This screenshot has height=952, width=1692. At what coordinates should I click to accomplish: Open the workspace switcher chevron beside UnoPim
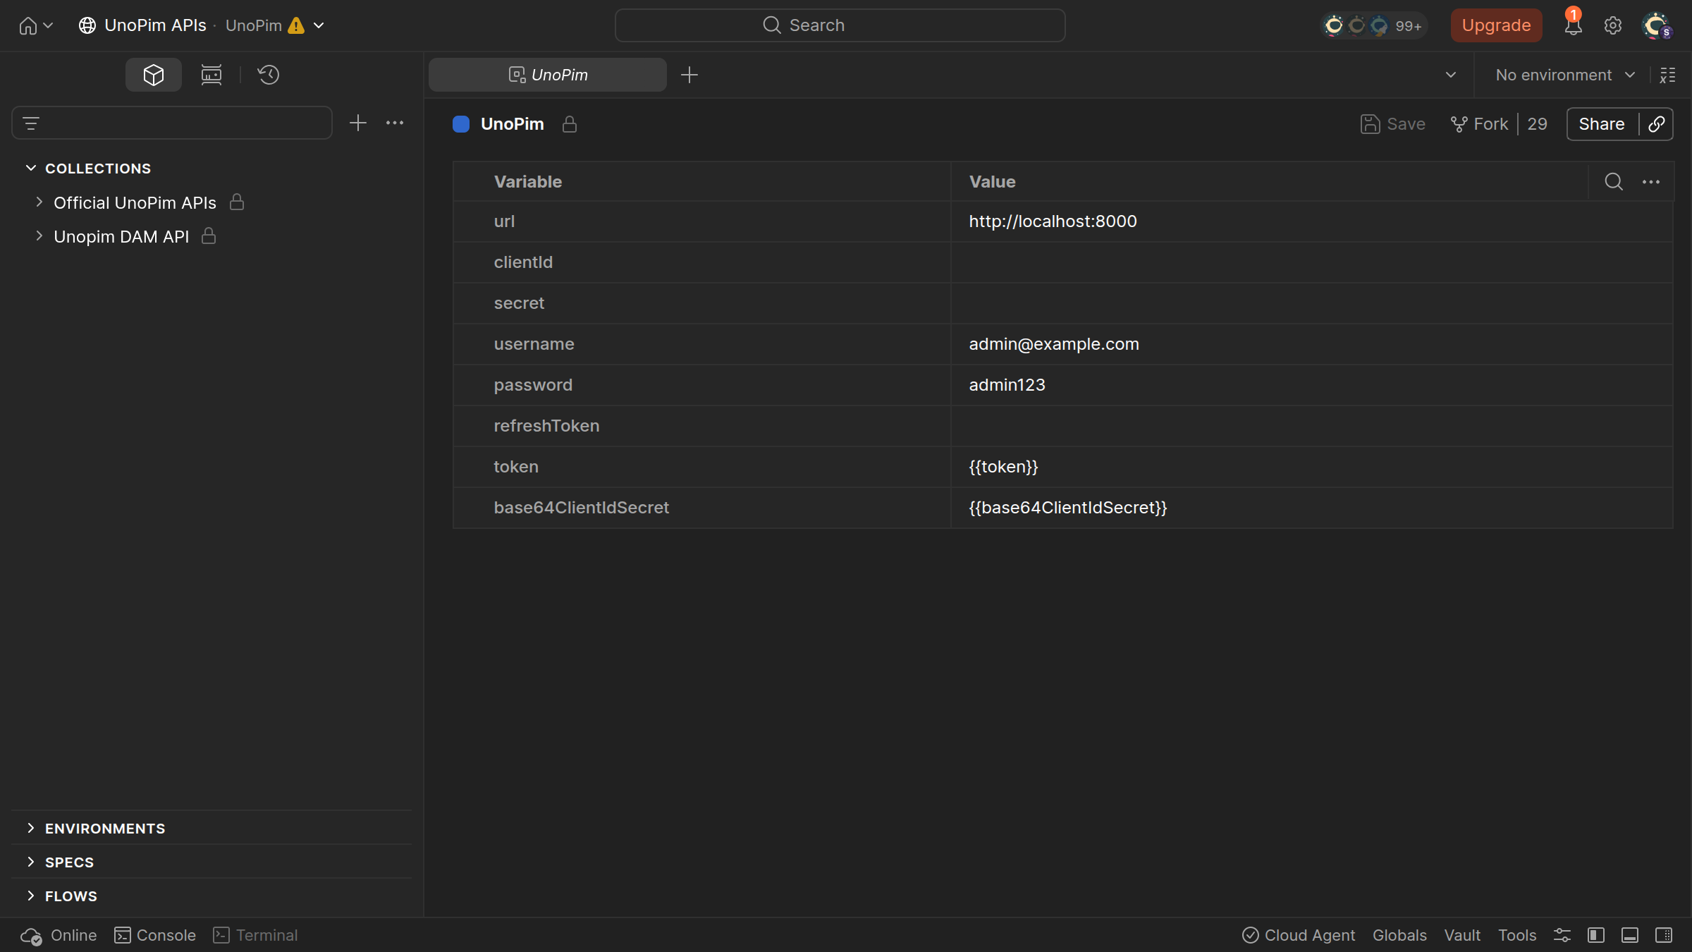[x=319, y=25]
